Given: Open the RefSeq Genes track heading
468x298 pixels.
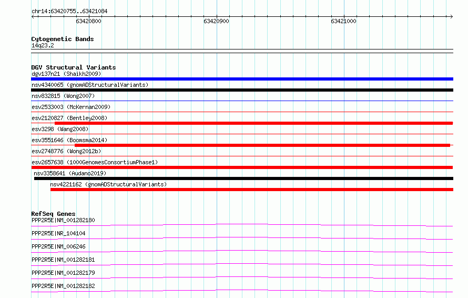Looking at the screenshot, I should pos(53,214).
